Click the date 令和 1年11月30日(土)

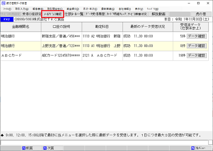click(x=192, y=20)
